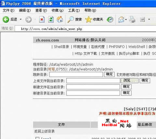The height and width of the screenshot is (139, 156).
Task: Open the WebShell link
Action: pyautogui.click(x=137, y=47)
